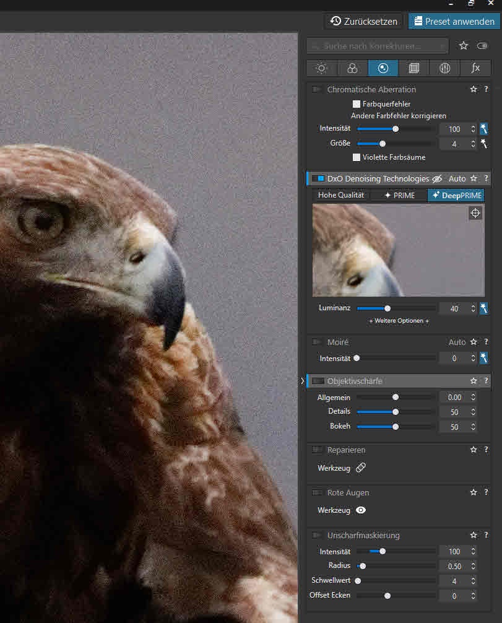Click the crosshair icon on denoising preview

tap(475, 214)
